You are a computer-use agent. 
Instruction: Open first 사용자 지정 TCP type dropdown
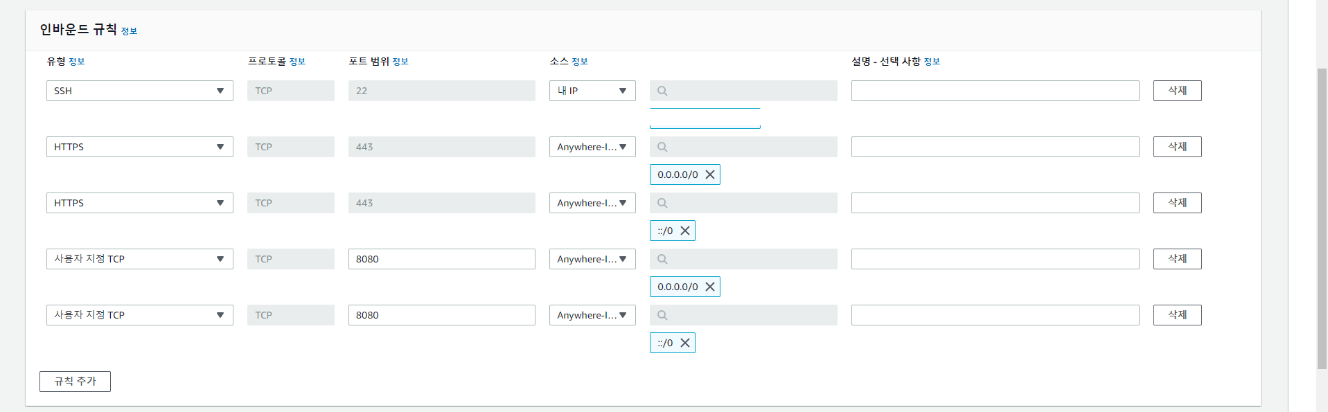[x=139, y=259]
